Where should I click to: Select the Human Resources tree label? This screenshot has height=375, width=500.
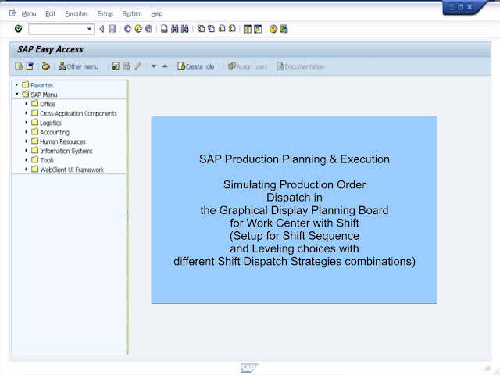[x=62, y=141]
